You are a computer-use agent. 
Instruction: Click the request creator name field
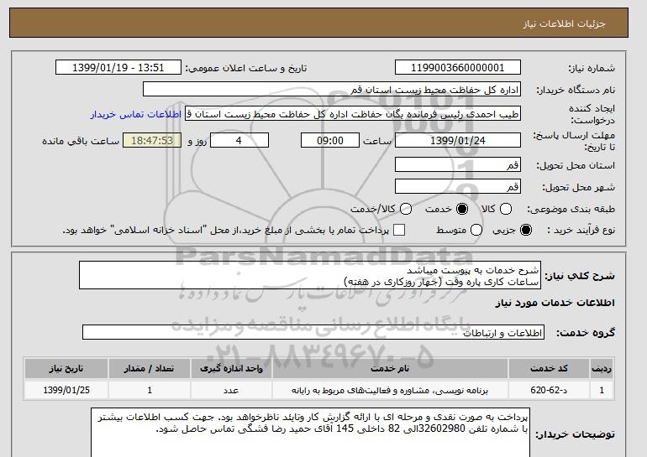point(353,114)
